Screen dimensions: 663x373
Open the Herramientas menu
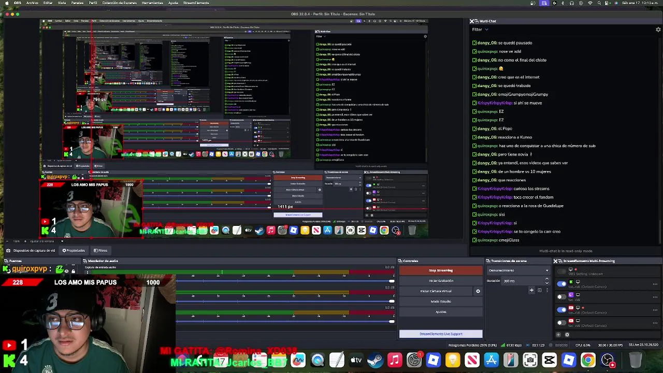pyautogui.click(x=152, y=3)
